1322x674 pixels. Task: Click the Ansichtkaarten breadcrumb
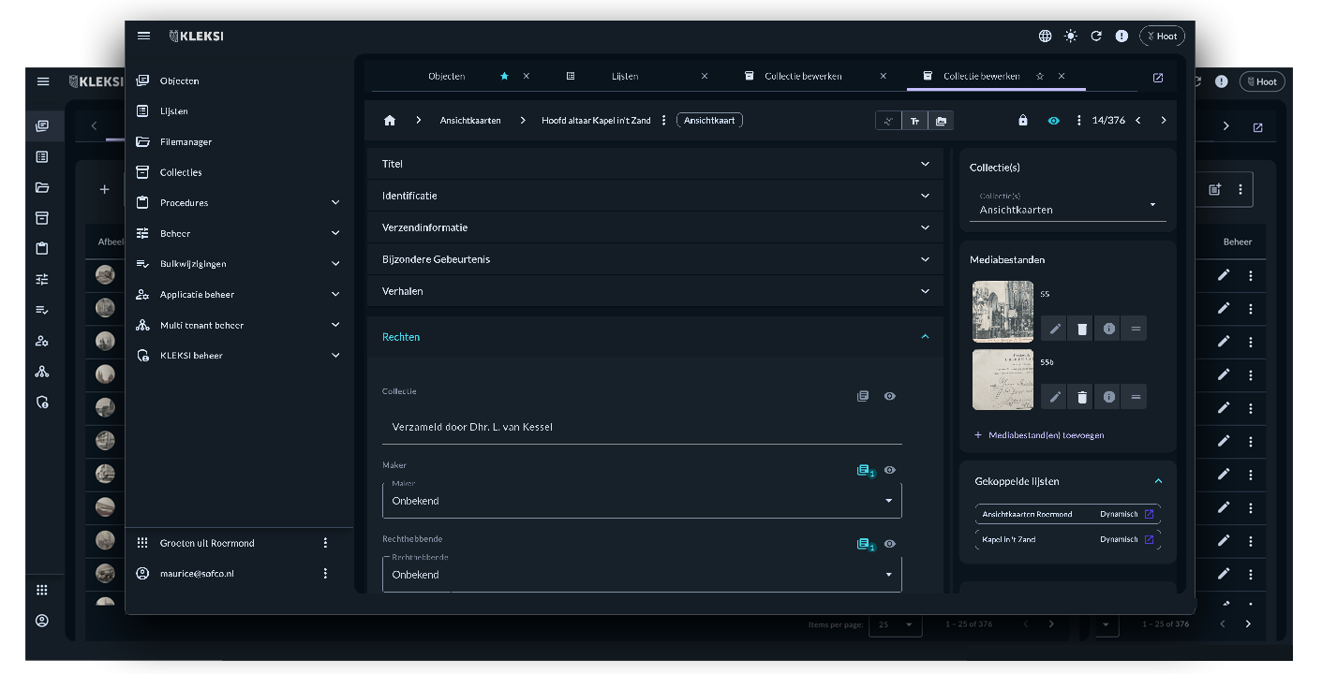pos(470,121)
